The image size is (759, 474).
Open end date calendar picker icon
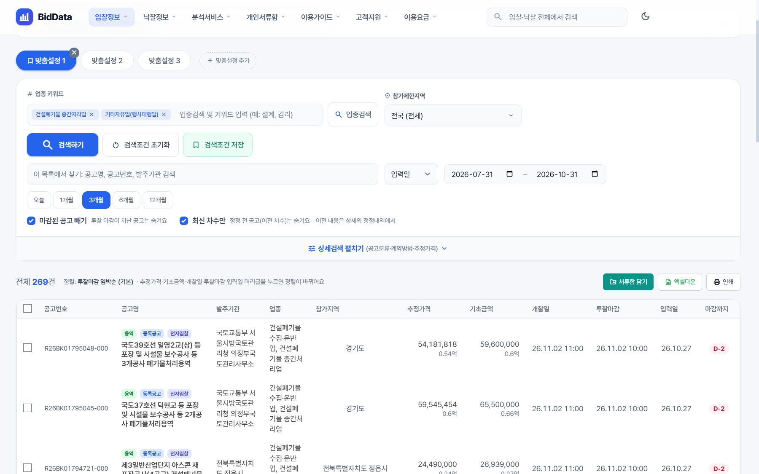pos(595,174)
